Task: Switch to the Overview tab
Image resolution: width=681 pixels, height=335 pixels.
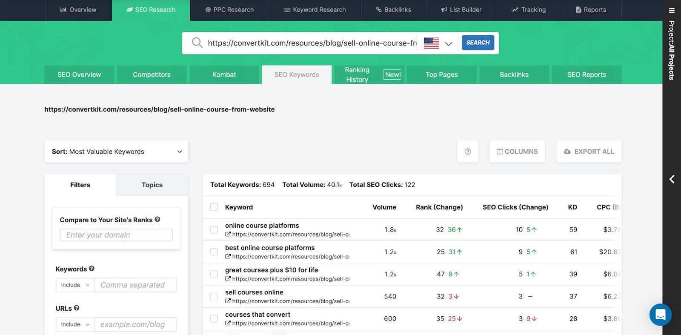Action: pos(78,10)
